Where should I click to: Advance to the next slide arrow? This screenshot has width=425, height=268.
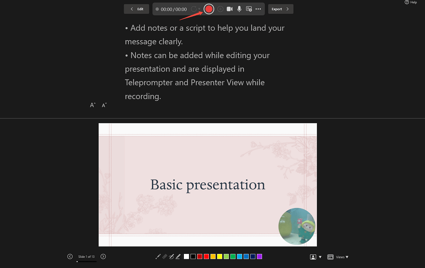(103, 256)
